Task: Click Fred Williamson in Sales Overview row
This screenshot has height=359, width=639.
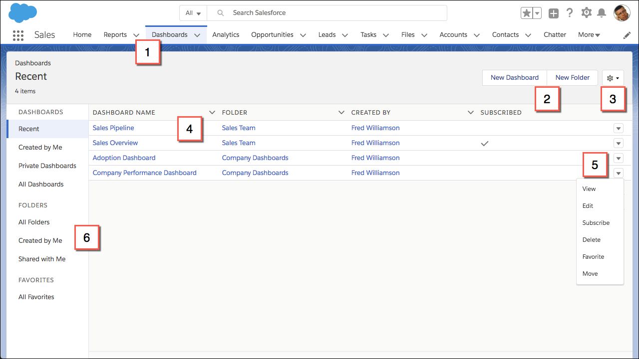Action: (x=375, y=143)
